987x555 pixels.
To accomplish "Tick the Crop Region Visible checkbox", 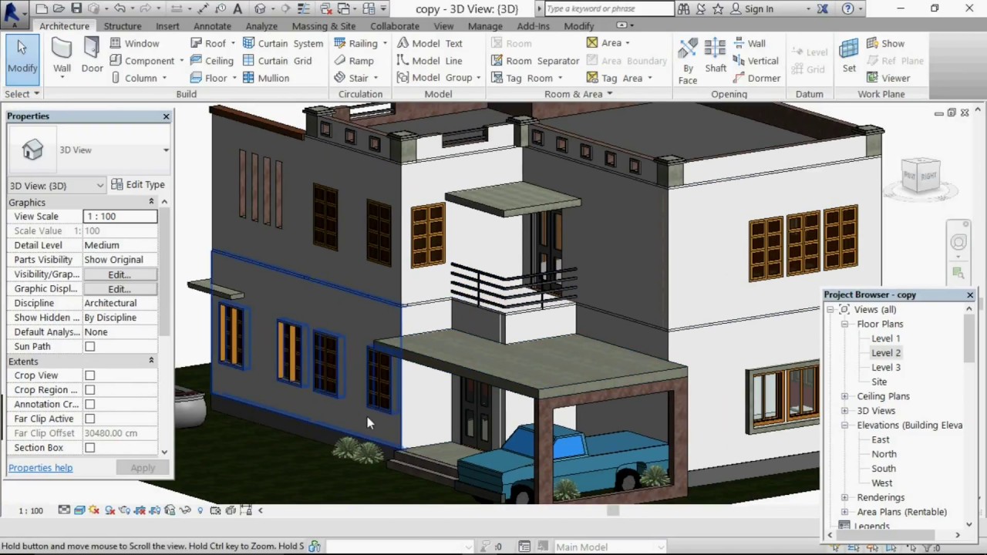I will (89, 390).
